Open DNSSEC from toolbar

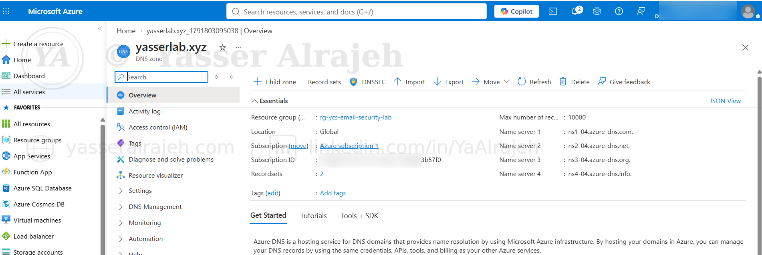(367, 82)
